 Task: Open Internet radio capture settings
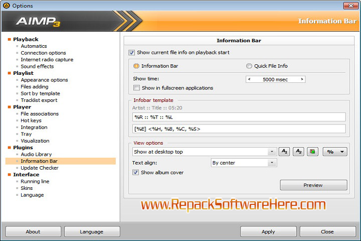[x=47, y=60]
